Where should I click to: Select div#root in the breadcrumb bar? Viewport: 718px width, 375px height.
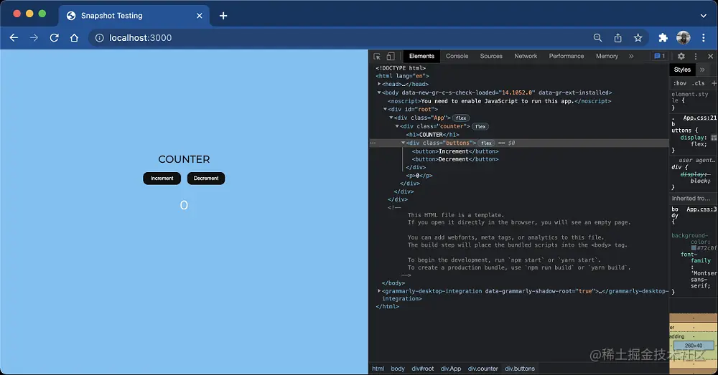(x=423, y=369)
